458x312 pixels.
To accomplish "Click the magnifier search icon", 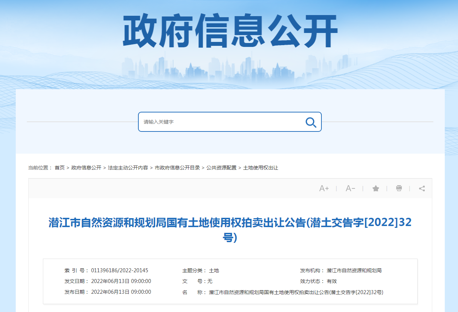I will 311,122.
